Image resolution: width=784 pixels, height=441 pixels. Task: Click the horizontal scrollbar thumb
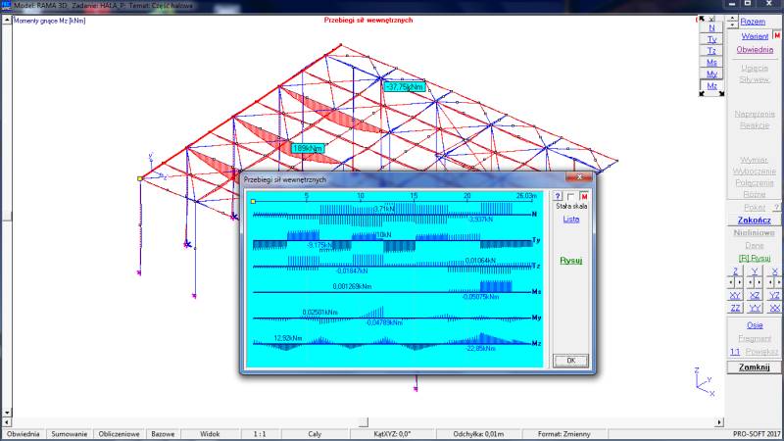tap(363, 422)
